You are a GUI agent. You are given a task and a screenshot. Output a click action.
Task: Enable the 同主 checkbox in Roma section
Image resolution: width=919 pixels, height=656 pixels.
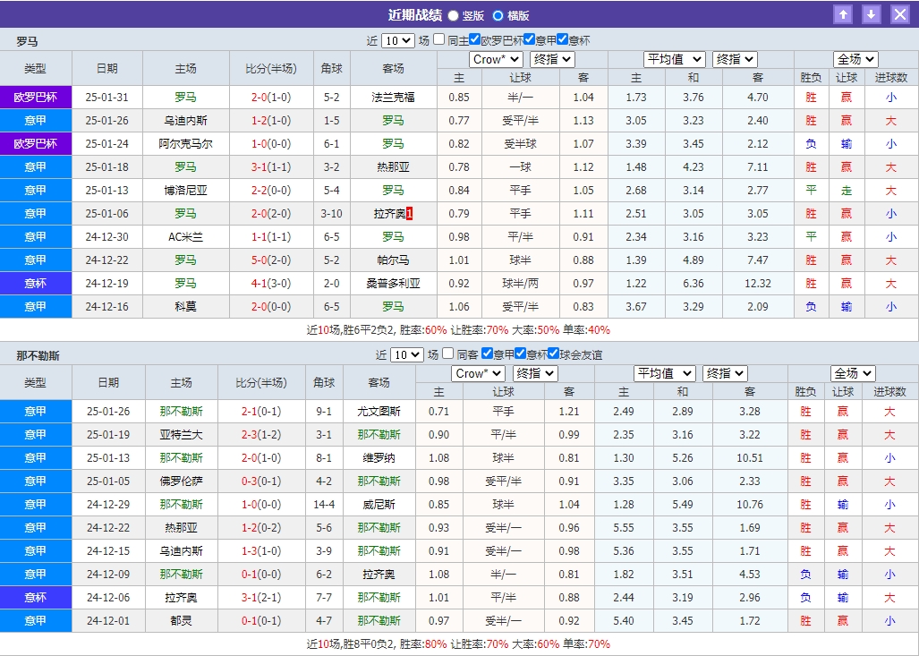coord(439,39)
